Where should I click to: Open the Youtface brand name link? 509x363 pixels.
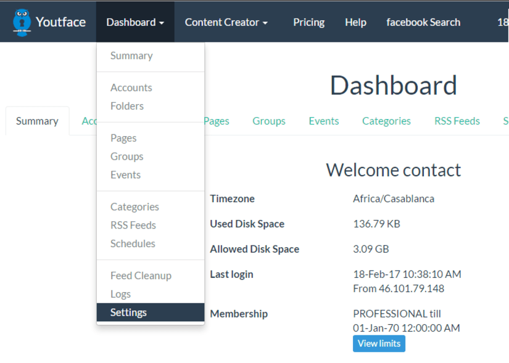coord(60,22)
